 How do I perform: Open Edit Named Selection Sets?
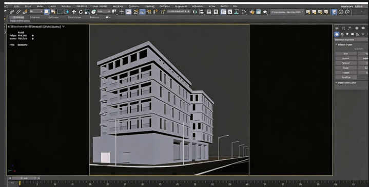click(x=163, y=12)
